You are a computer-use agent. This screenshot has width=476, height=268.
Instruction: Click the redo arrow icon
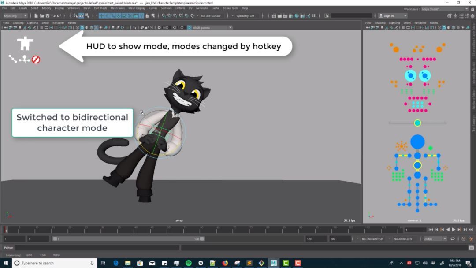59,15
